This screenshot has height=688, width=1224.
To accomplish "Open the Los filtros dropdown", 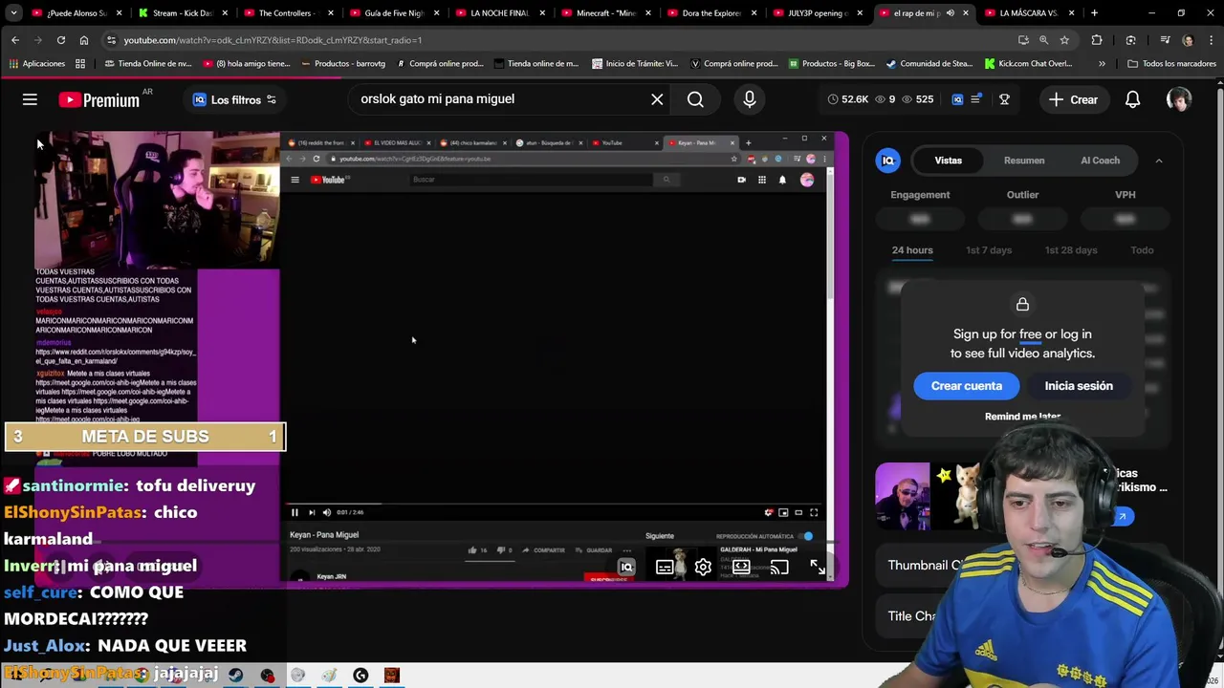I will [x=234, y=99].
